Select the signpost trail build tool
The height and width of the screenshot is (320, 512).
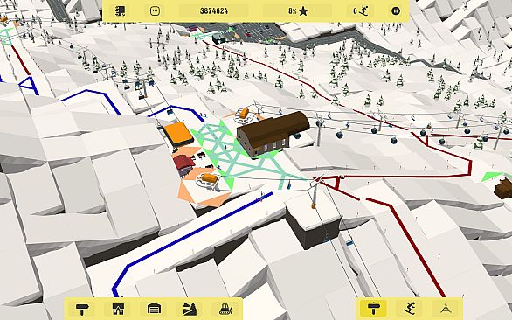pyautogui.click(x=82, y=309)
